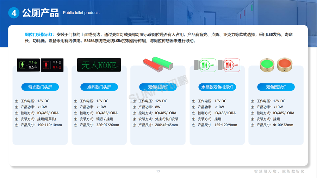This screenshot has width=317, height=178.
Task: Select the red round indicator light
Action: click(x=285, y=65)
